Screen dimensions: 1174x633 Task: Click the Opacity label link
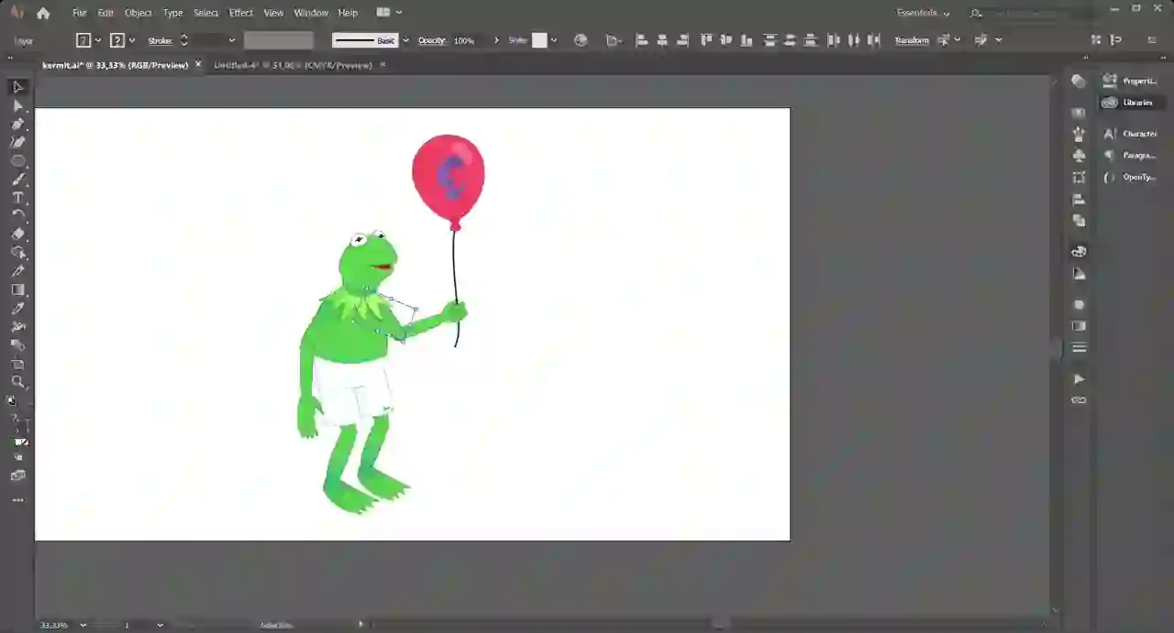click(x=432, y=40)
